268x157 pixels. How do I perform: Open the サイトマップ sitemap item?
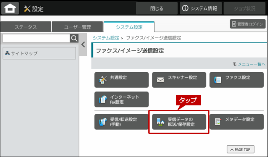coord(39,53)
